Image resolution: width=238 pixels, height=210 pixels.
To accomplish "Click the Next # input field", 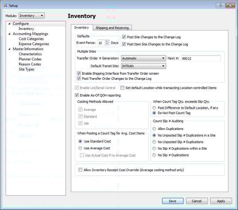I will point(201,58).
